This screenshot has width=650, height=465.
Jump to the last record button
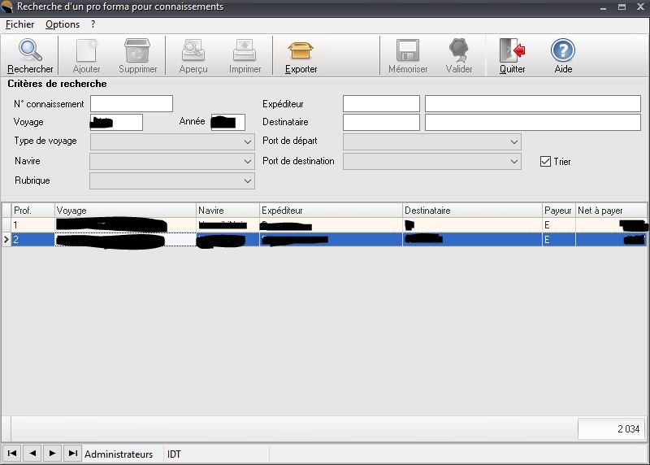point(72,453)
